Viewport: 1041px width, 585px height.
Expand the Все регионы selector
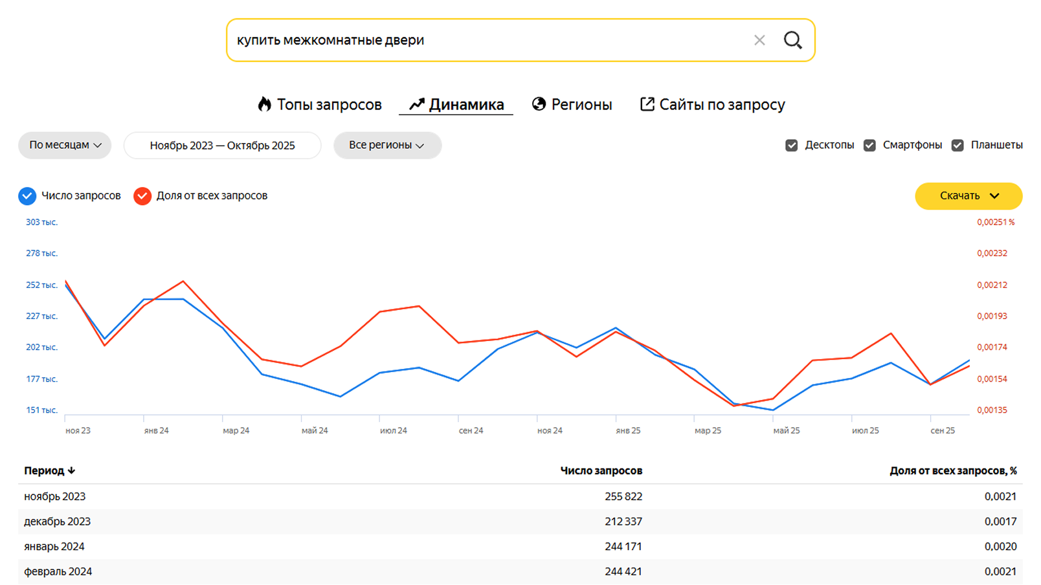(x=386, y=145)
